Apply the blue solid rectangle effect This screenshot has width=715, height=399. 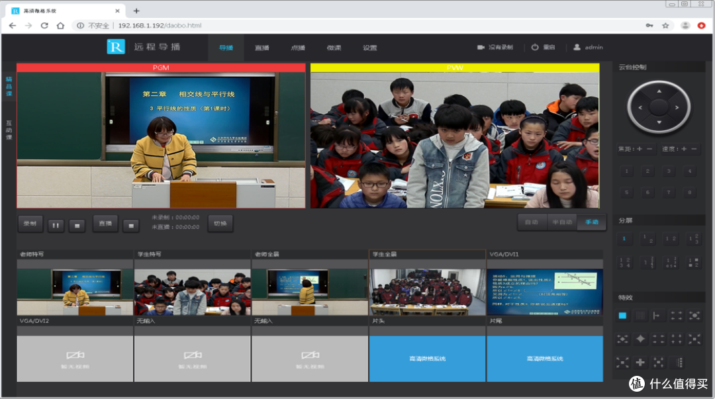pos(622,316)
